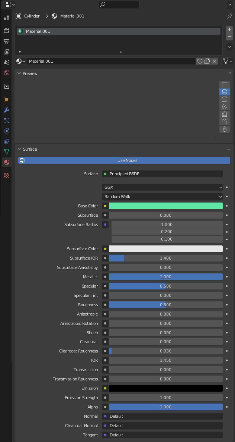This screenshot has height=442, width=235.
Task: Click the Material.001 name field
Action: 111,61
